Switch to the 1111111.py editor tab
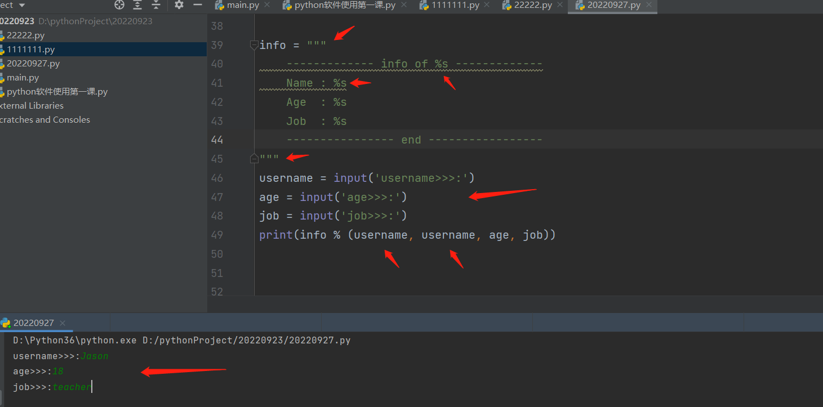The width and height of the screenshot is (823, 407). tap(455, 5)
